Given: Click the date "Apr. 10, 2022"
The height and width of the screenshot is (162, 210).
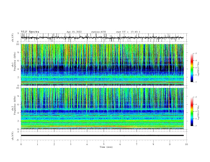Looking at the screenshot, I should [74, 32].
